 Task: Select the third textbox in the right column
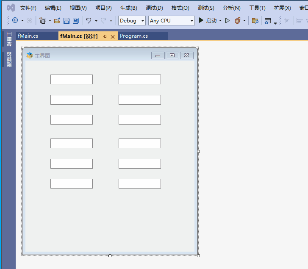tap(140, 119)
